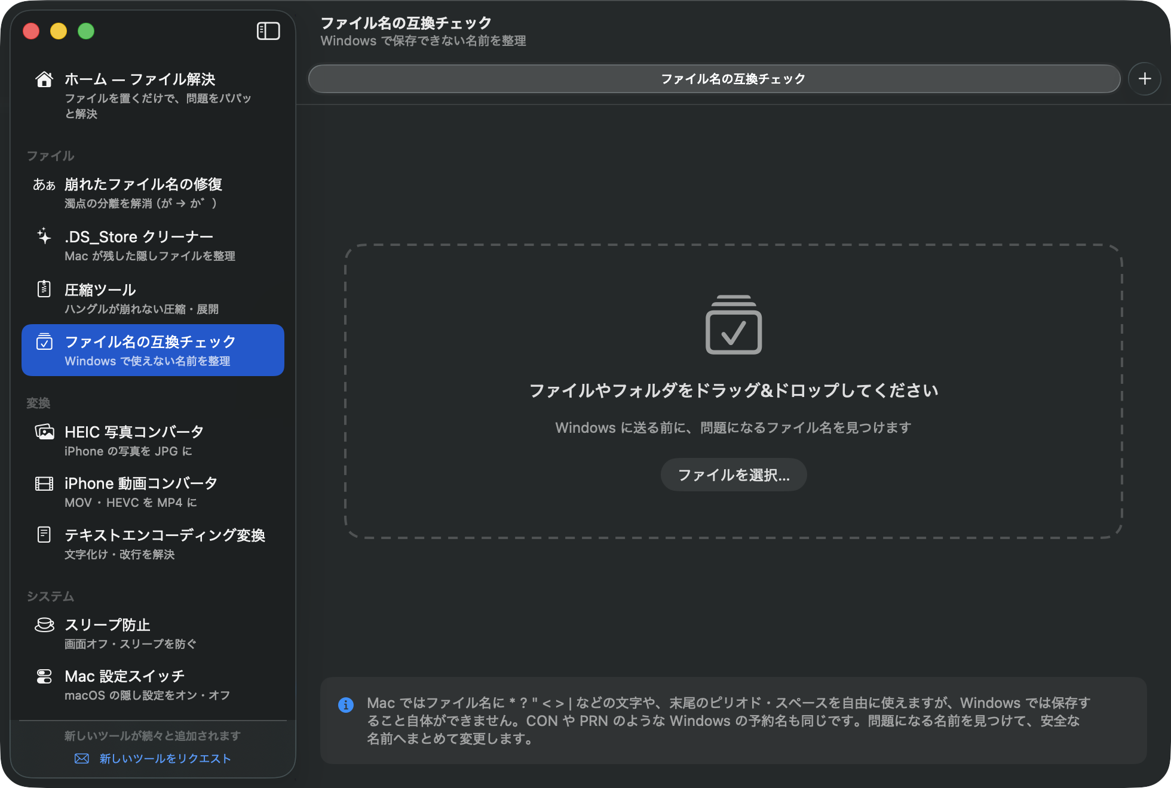Select the ファイル名の互換チェック tab
The image size is (1171, 788).
click(x=714, y=79)
